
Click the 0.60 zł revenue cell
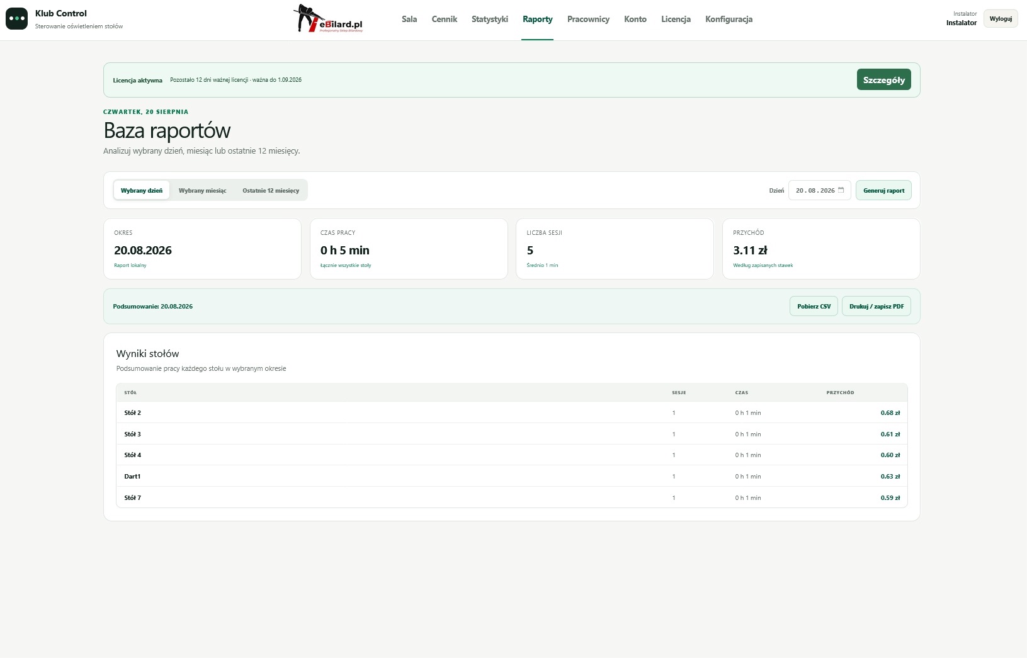point(890,455)
